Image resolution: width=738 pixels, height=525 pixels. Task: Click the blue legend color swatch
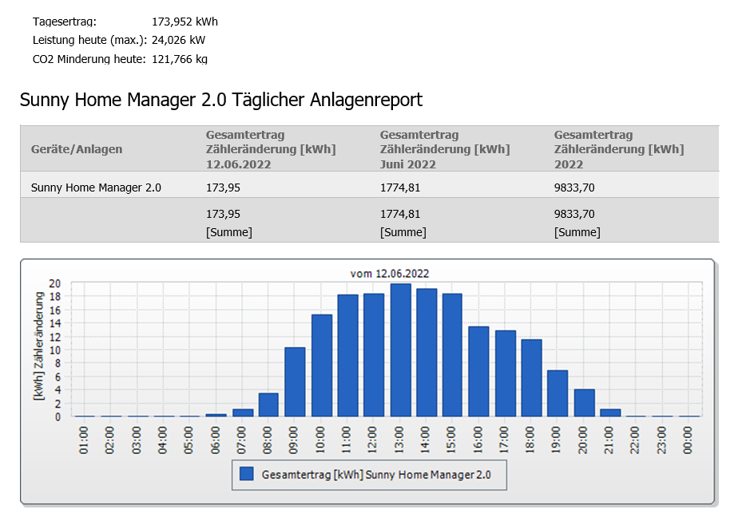click(246, 474)
